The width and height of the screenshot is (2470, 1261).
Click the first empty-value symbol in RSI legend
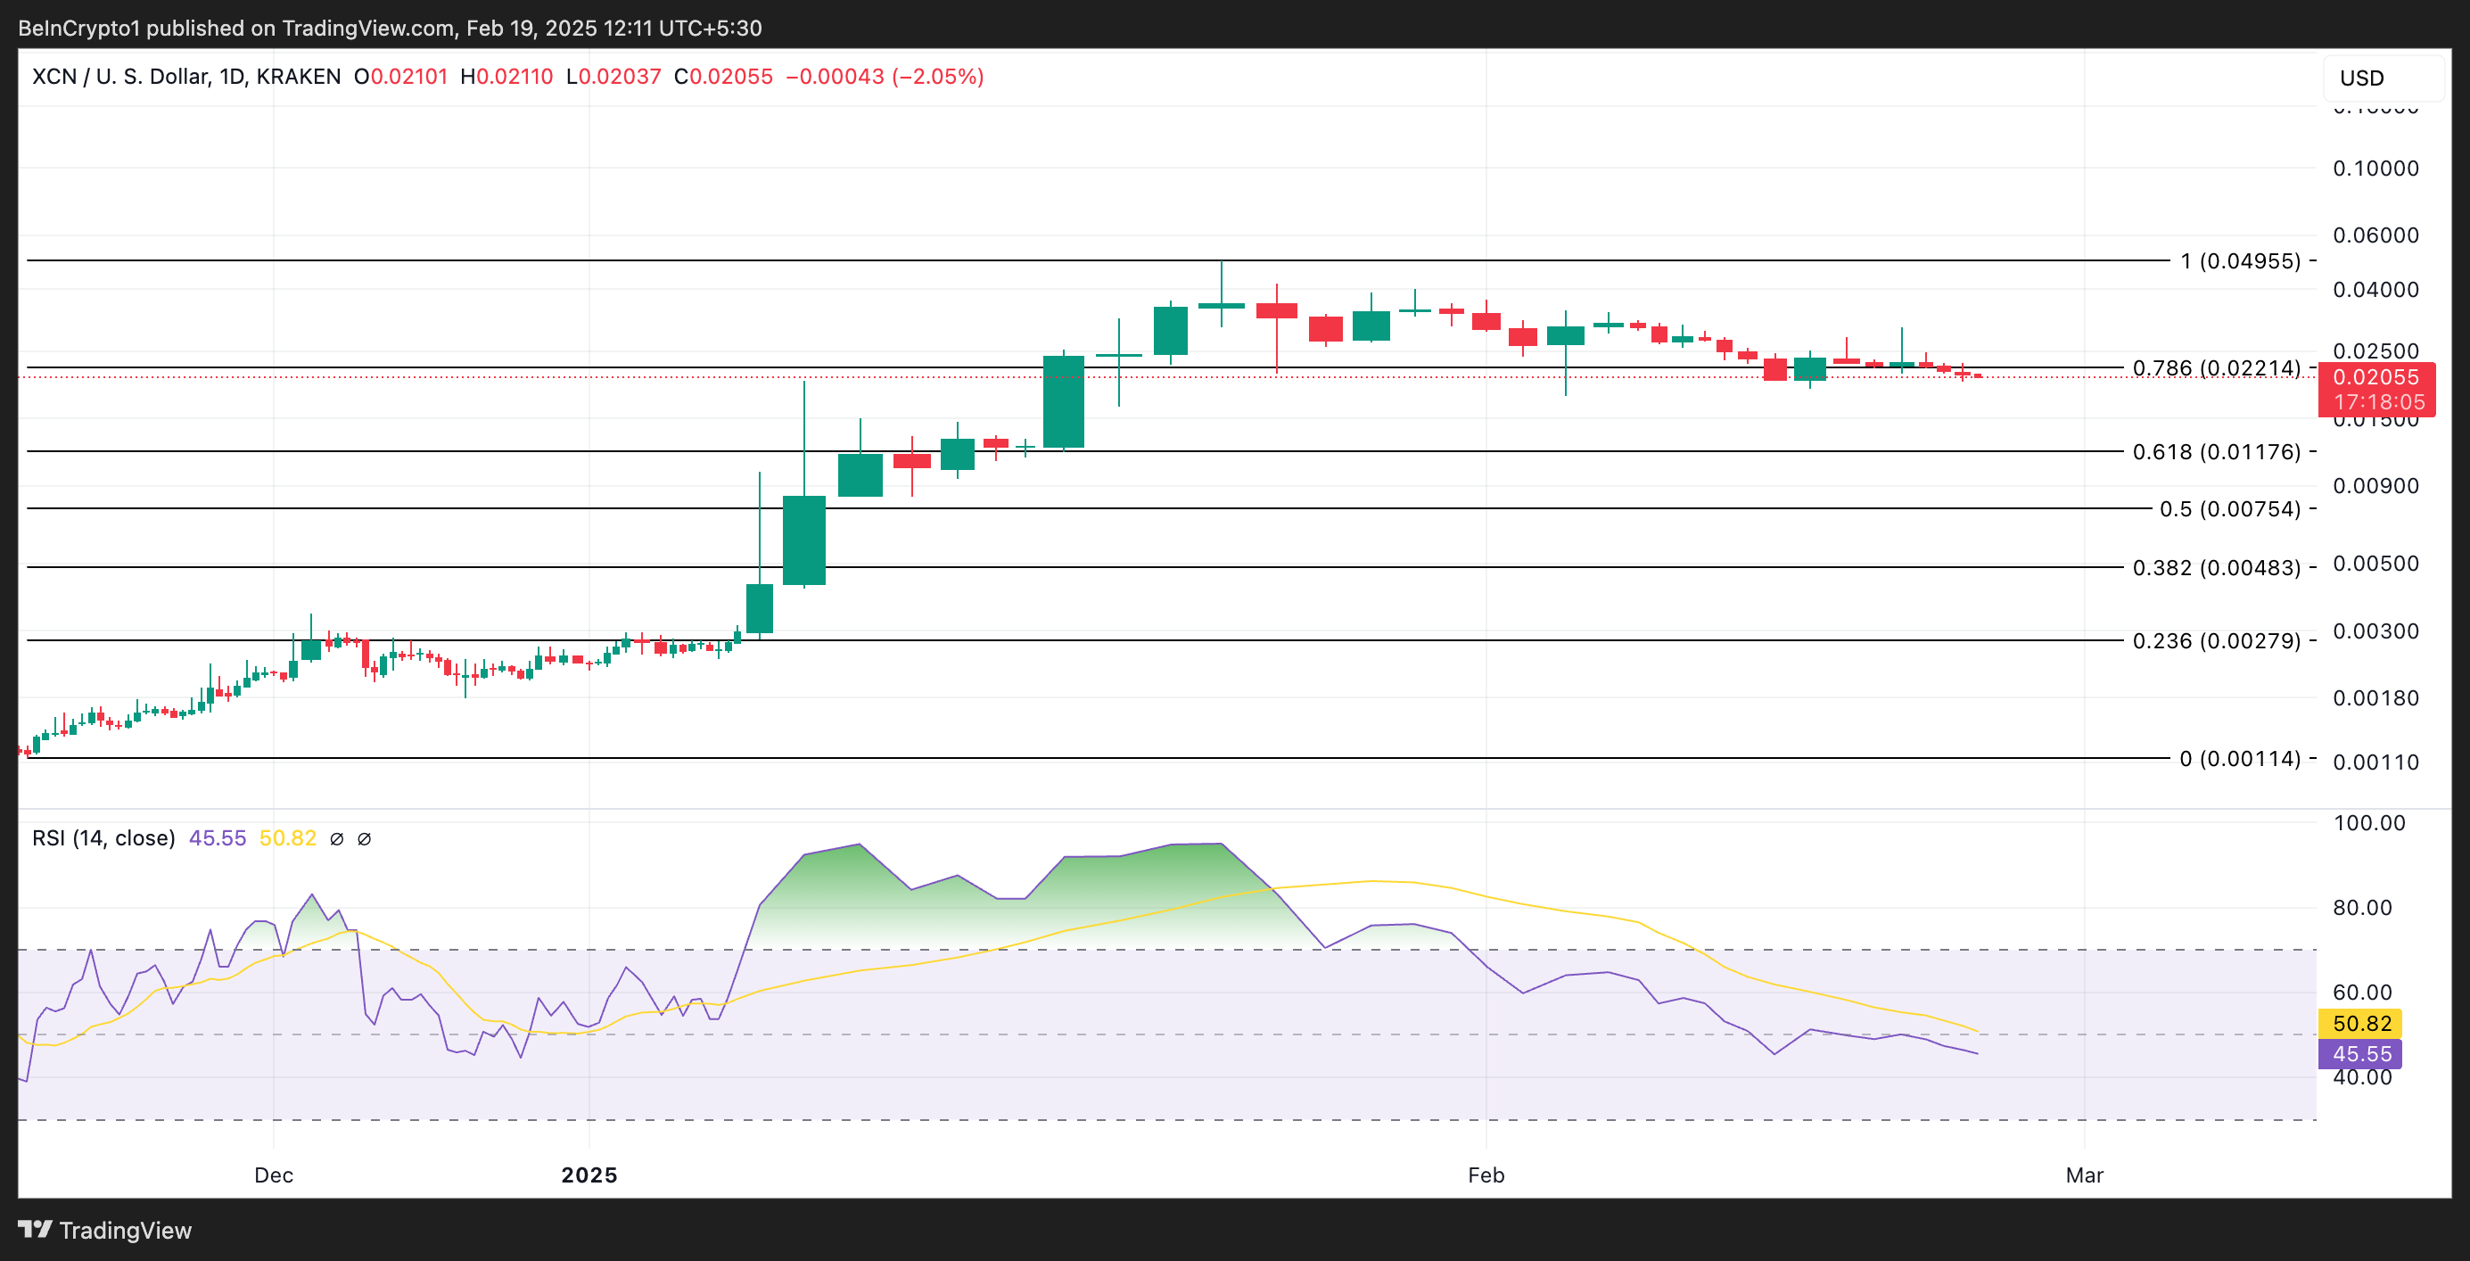336,839
